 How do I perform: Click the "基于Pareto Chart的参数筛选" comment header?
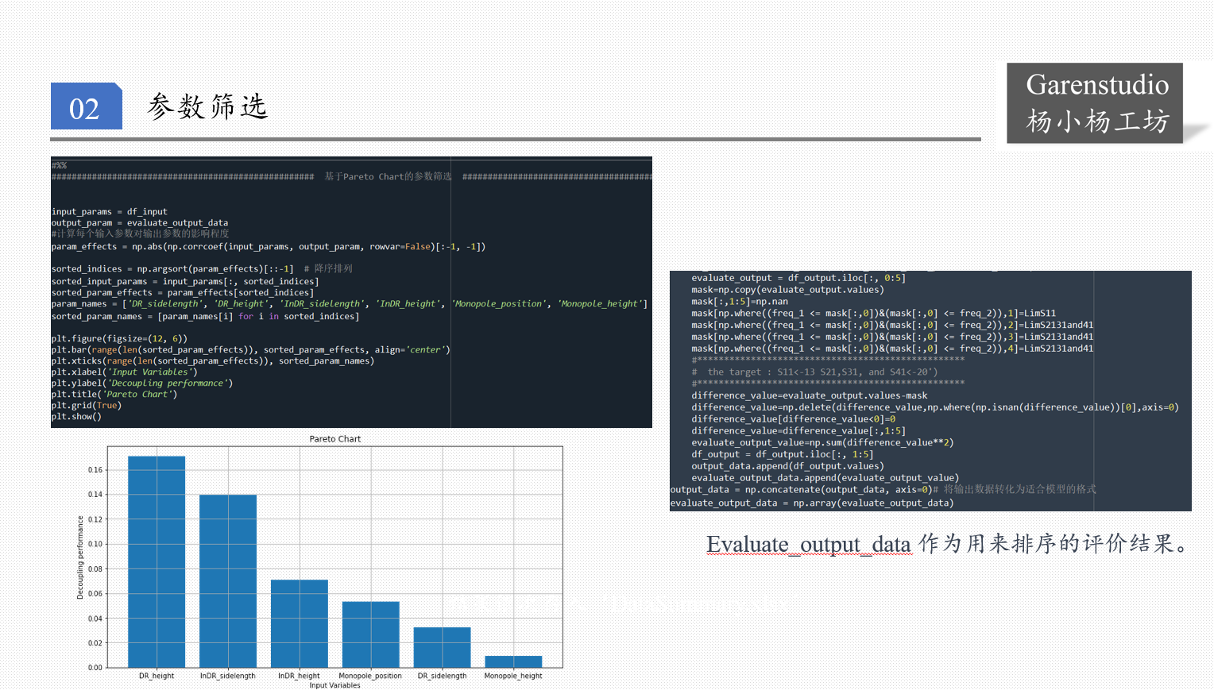coord(388,176)
